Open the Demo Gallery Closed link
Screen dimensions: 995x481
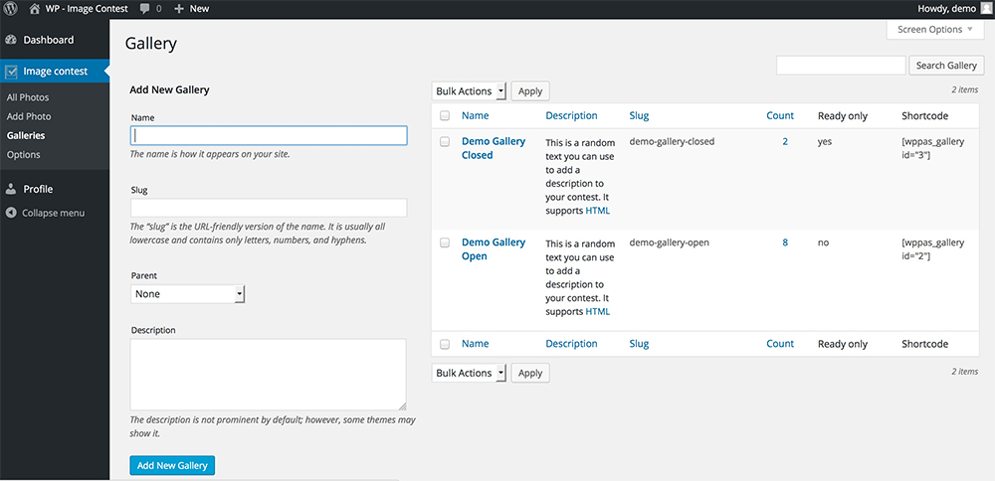494,148
